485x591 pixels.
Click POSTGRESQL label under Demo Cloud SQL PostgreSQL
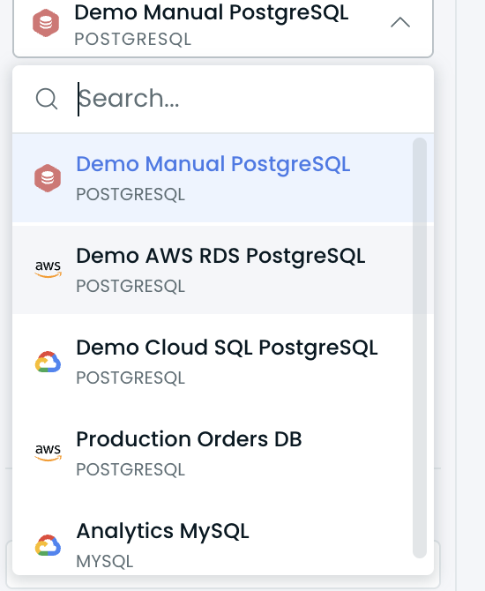click(131, 378)
